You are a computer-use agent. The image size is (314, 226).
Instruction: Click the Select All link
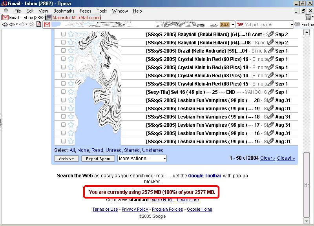point(72,150)
